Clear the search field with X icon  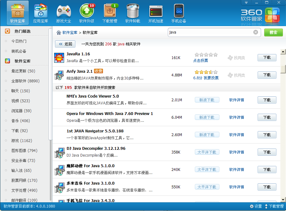[256, 32]
